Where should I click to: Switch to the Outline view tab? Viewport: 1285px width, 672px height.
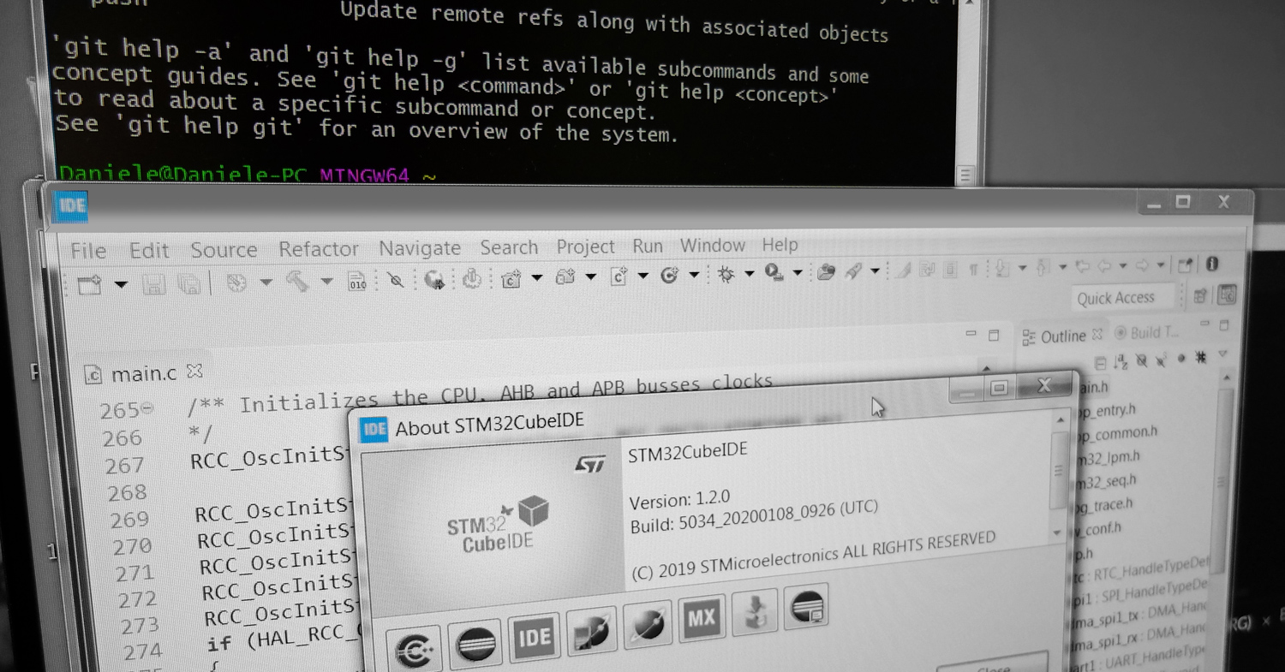pos(1063,336)
